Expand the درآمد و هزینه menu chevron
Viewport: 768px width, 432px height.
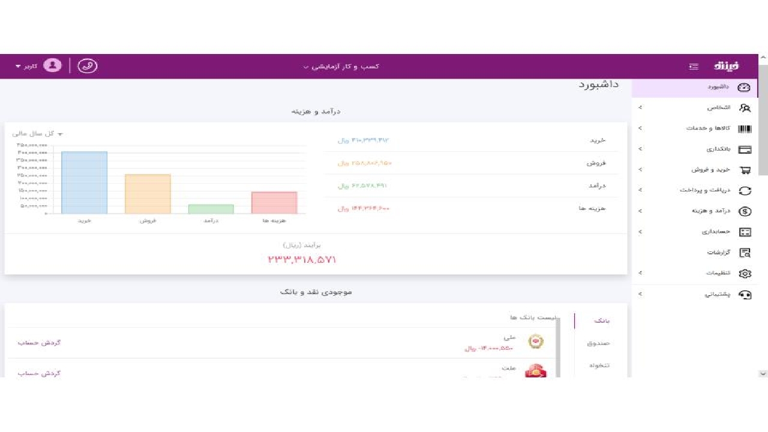(x=640, y=211)
